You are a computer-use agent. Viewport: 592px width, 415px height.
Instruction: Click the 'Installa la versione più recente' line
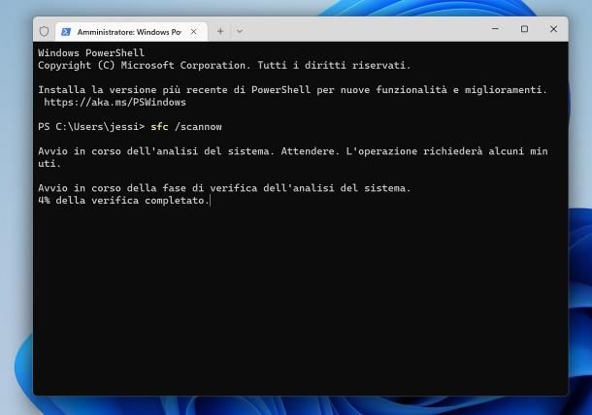coord(292,90)
